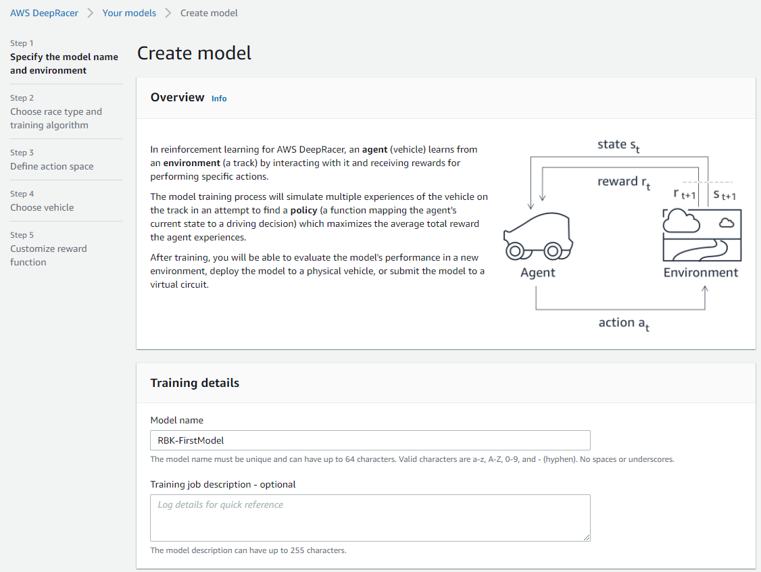Click the Environment track icon in diagram
The image size is (761, 572).
[x=702, y=235]
